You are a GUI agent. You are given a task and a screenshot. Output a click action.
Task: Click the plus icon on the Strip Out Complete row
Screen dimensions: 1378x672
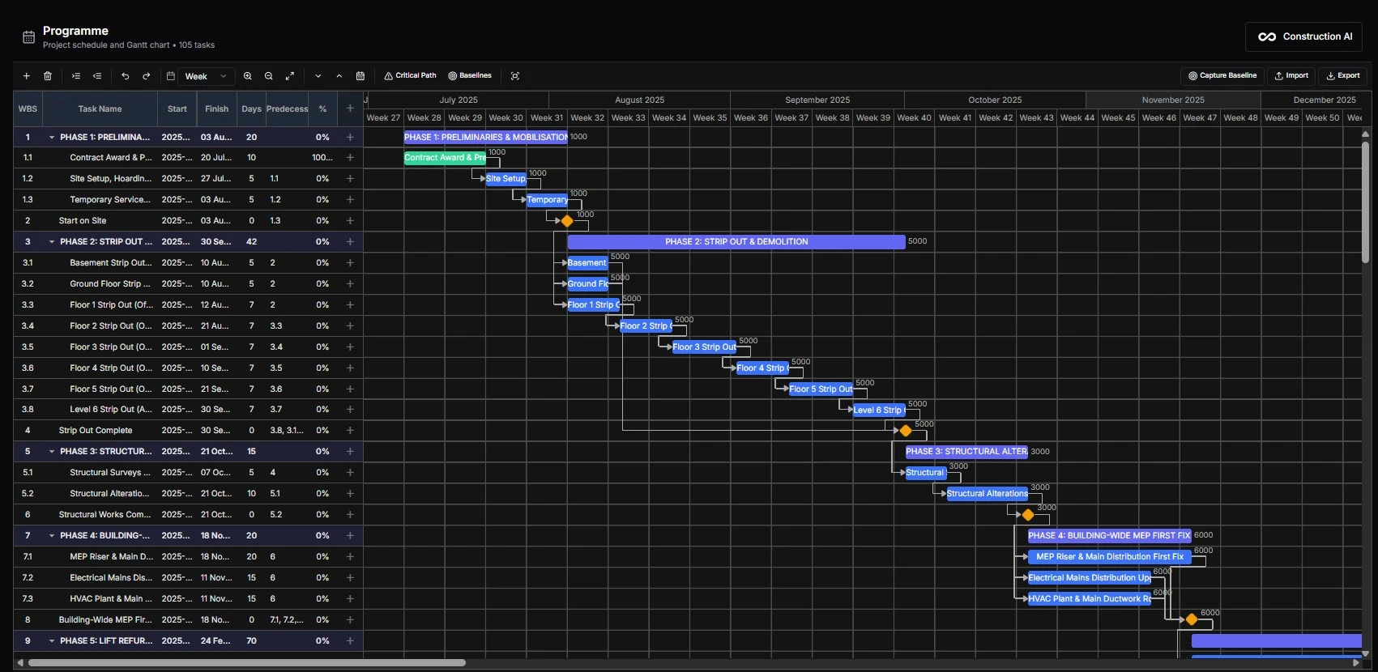click(350, 431)
